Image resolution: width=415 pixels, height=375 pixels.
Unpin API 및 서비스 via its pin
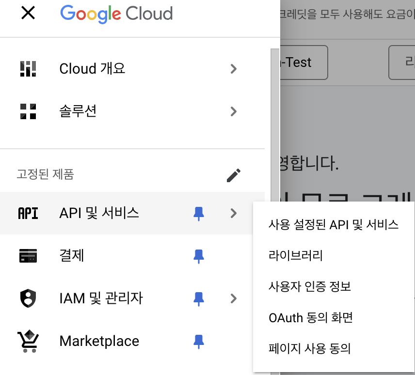pos(199,214)
